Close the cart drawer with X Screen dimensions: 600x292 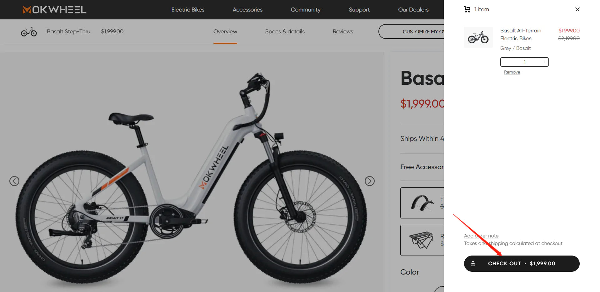click(577, 9)
